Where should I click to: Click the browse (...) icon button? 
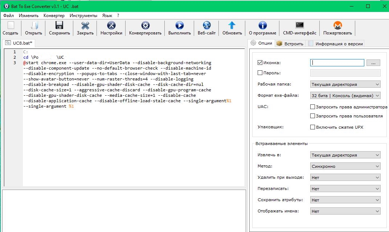(x=373, y=63)
